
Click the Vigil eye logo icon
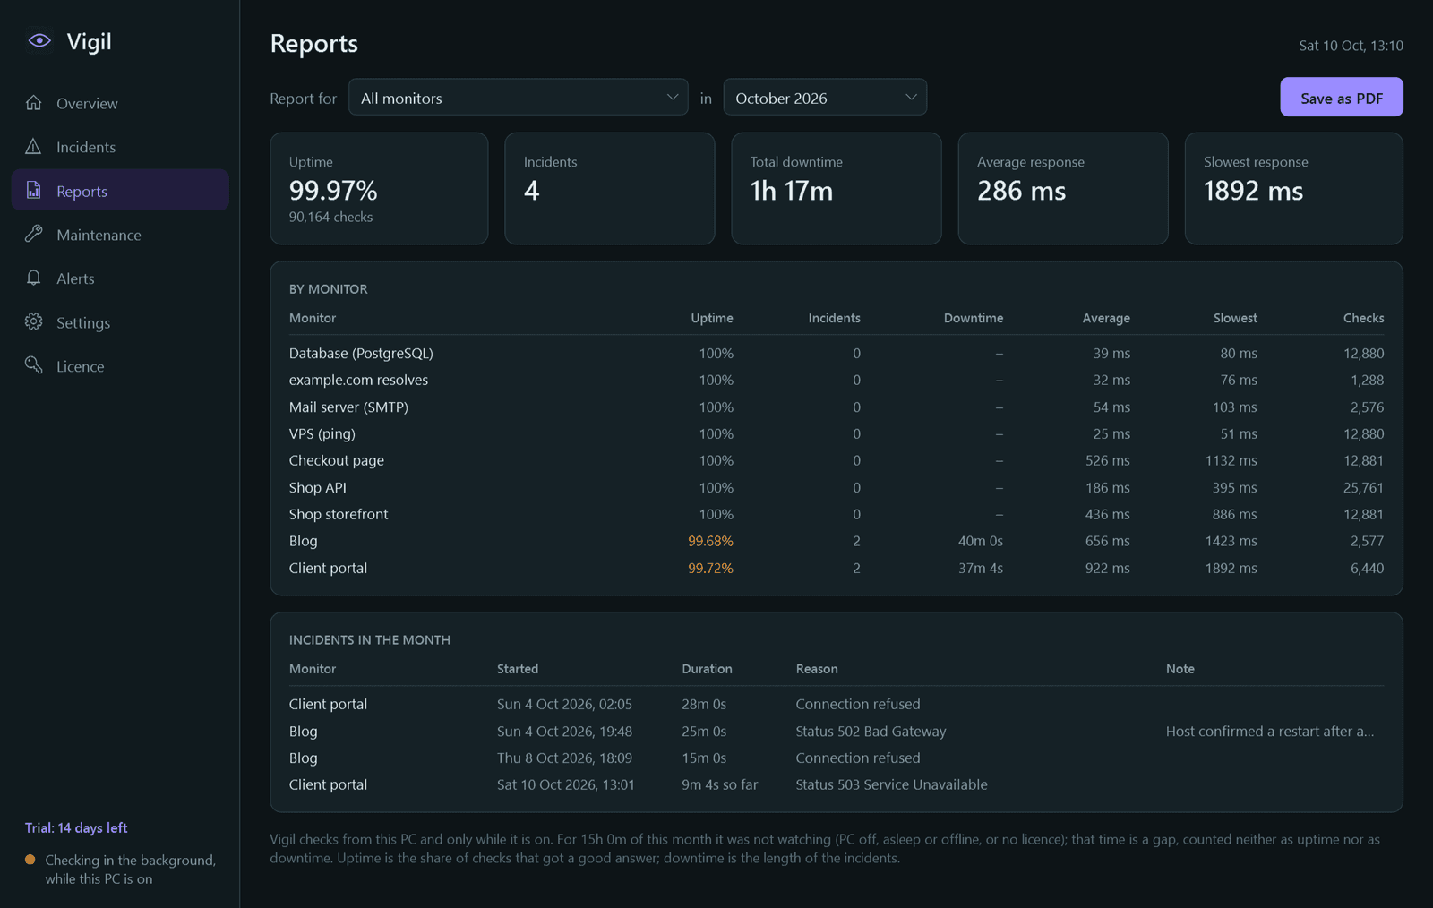39,41
